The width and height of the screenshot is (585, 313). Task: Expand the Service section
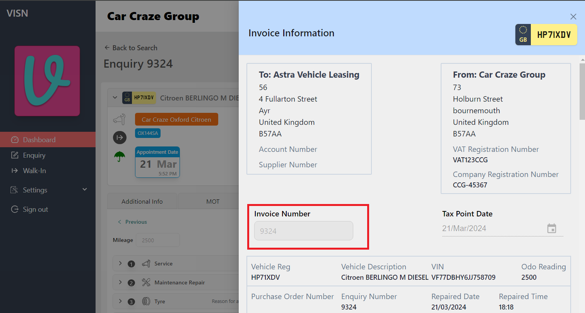tap(120, 263)
